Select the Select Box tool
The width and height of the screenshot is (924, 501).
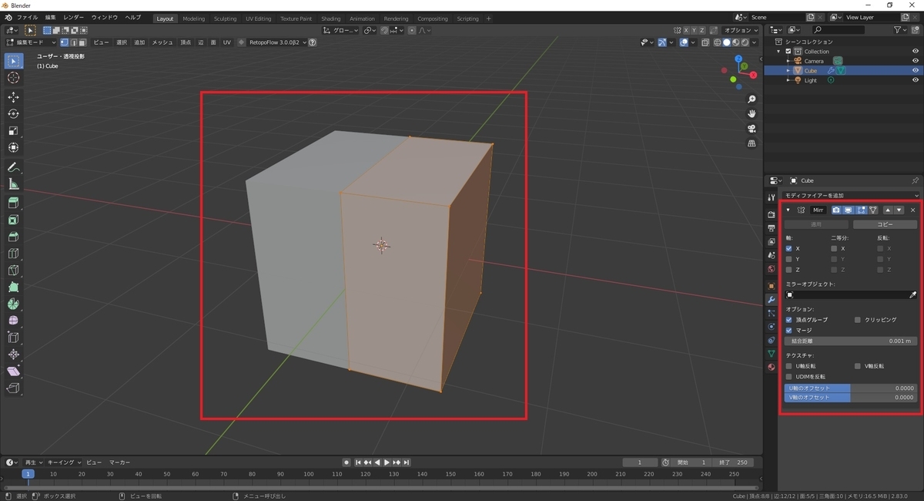pyautogui.click(x=13, y=61)
